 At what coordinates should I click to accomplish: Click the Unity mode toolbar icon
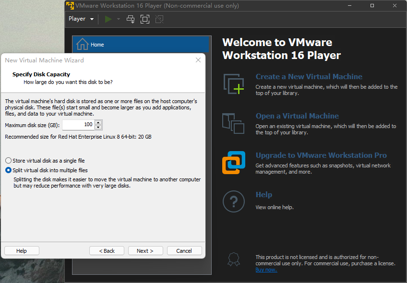[159, 19]
